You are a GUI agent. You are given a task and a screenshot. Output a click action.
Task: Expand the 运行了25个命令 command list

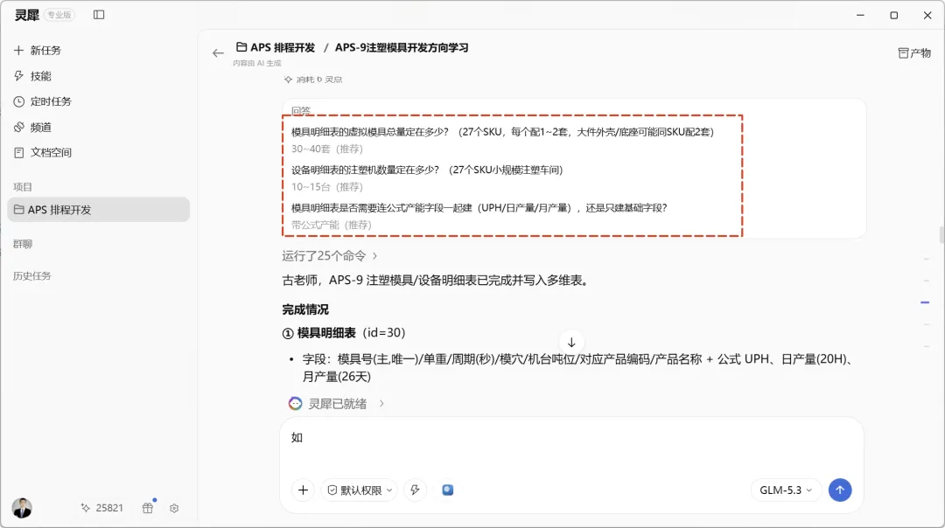[x=330, y=256]
